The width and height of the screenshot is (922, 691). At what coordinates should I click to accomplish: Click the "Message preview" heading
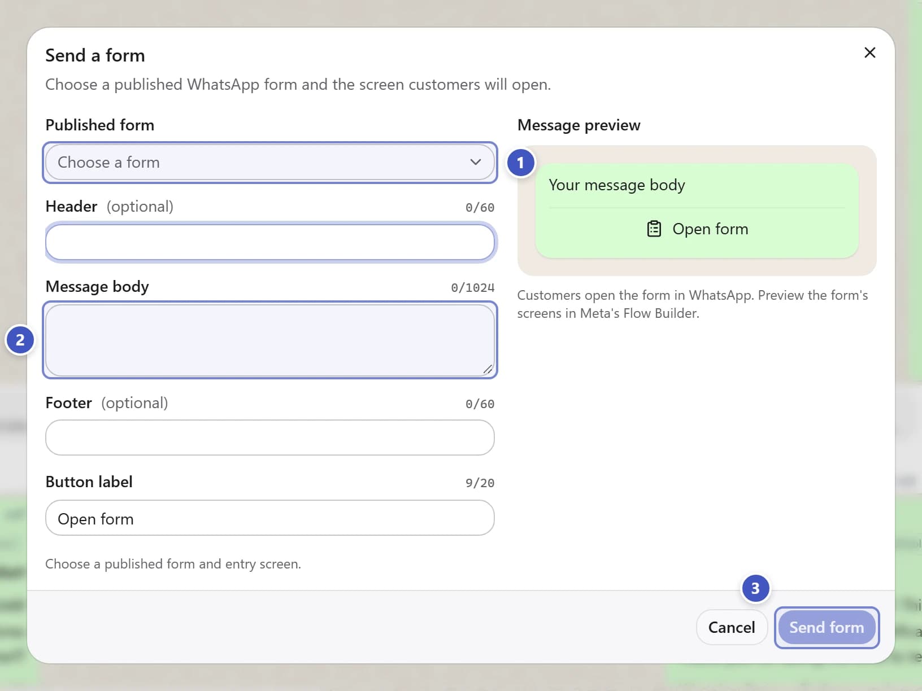point(579,125)
